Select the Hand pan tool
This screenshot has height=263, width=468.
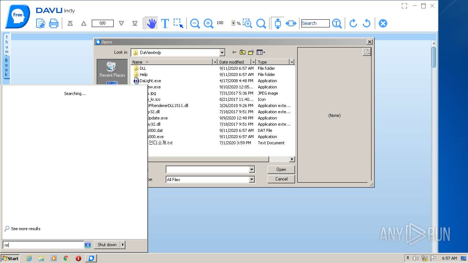click(x=151, y=23)
